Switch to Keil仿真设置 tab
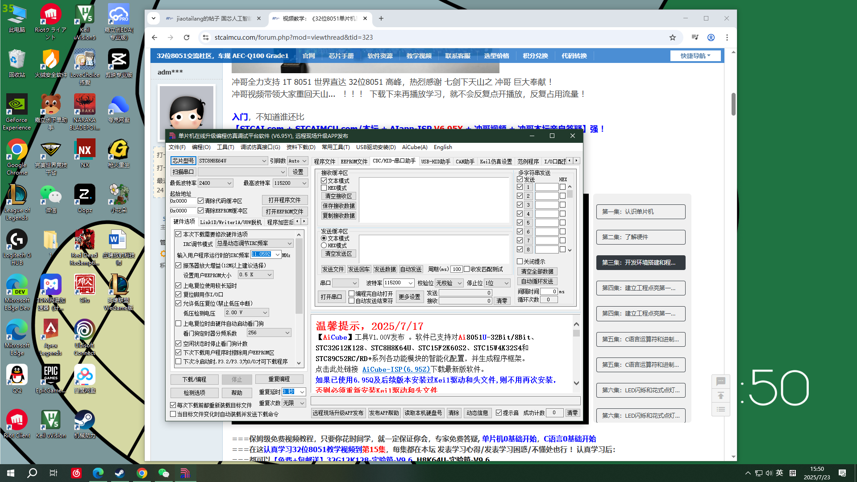This screenshot has width=857, height=482. pyautogui.click(x=496, y=162)
